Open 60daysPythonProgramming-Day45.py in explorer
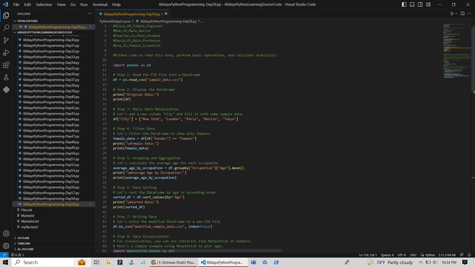475x267 pixels. [51, 125]
